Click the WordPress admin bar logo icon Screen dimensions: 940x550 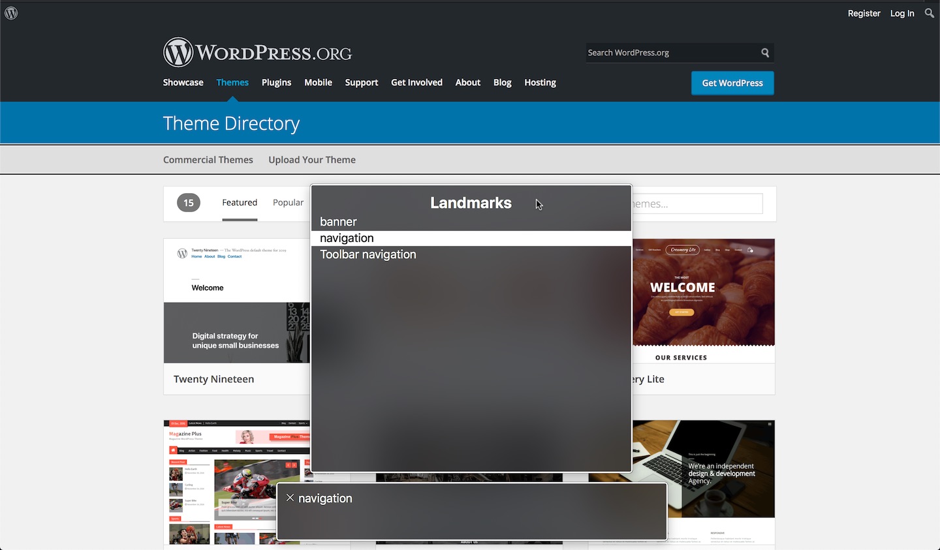(x=11, y=13)
